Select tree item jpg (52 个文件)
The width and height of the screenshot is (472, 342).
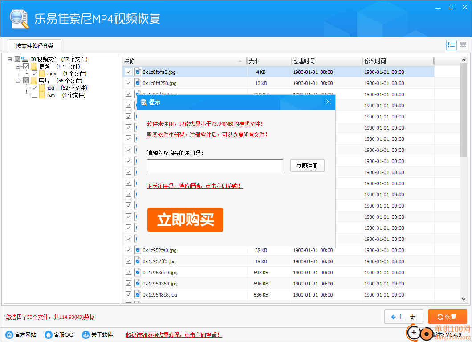click(67, 88)
